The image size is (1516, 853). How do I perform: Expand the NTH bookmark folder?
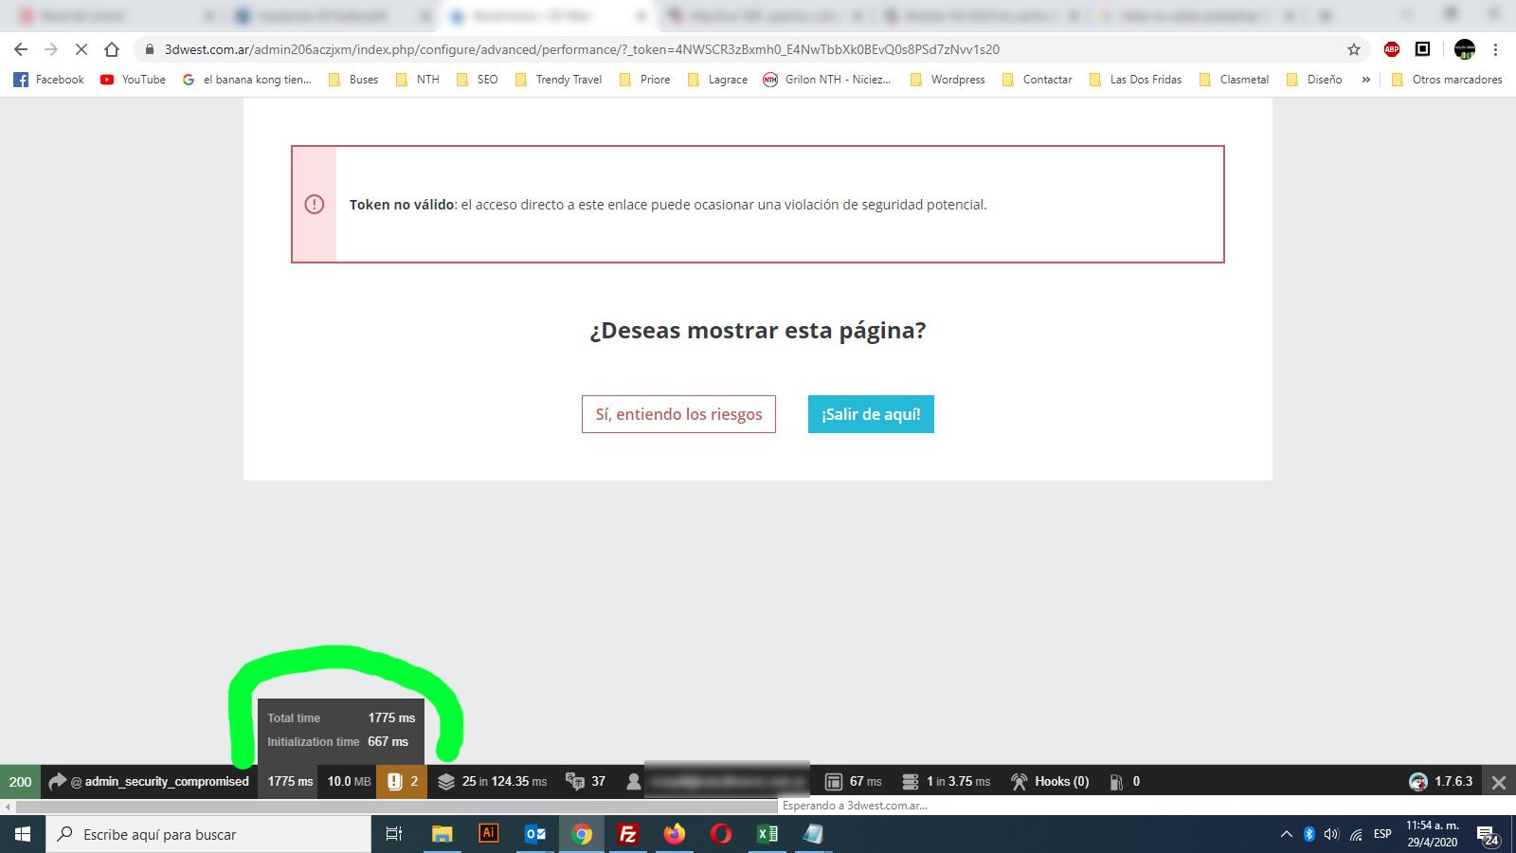click(x=417, y=80)
